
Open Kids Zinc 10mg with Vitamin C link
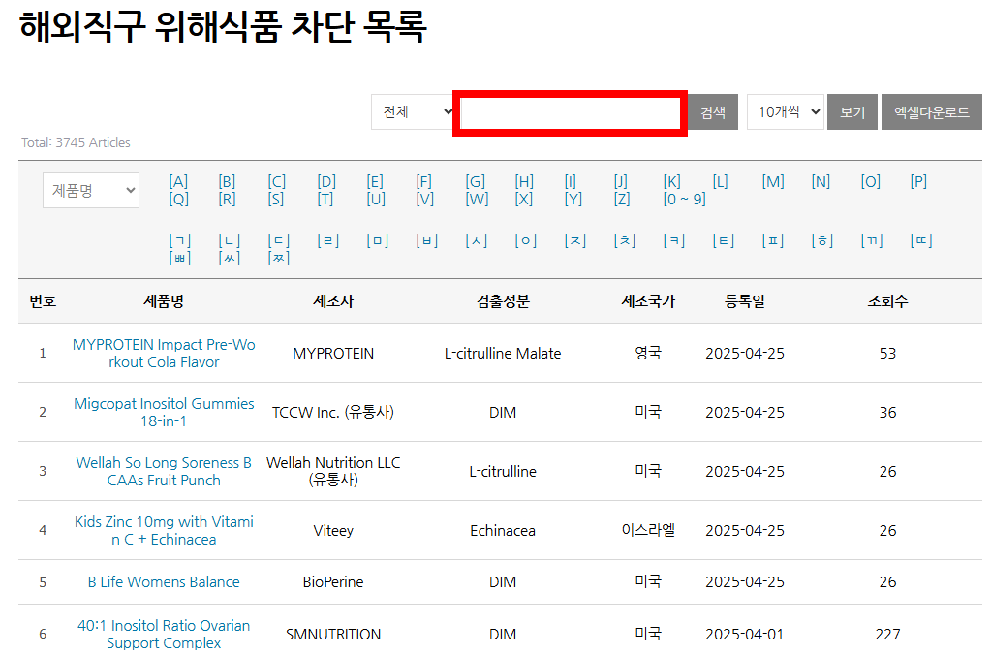[x=164, y=530]
